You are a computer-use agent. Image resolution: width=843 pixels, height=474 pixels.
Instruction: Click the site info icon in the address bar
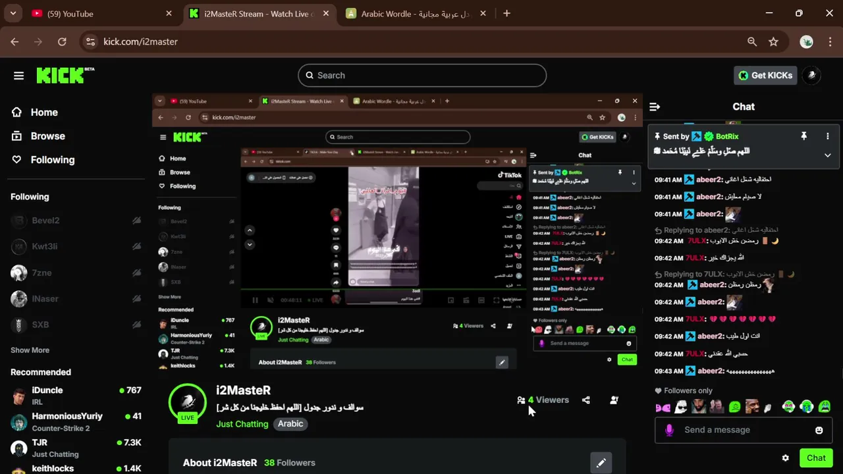point(90,41)
